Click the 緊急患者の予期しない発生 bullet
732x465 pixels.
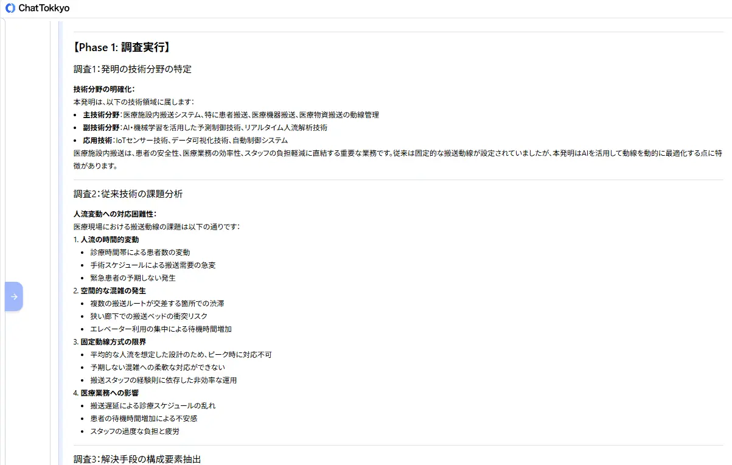point(133,278)
